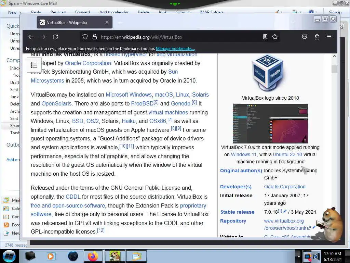Open Windows Start orb
This screenshot has width=350, height=263.
[x=9, y=256]
